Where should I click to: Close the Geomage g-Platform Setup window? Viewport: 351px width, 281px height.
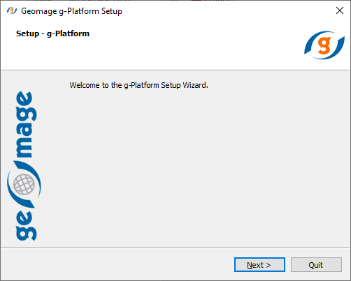(x=340, y=10)
